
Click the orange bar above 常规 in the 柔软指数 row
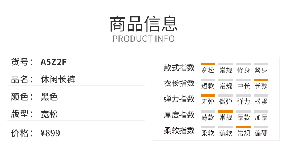pos(243,127)
